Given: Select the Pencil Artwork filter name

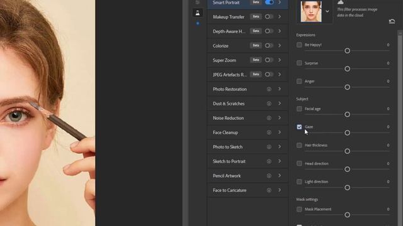Looking at the screenshot, I should (227, 176).
